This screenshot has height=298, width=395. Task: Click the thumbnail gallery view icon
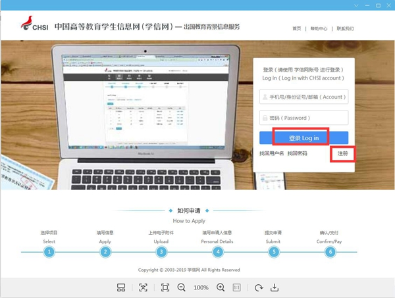click(x=121, y=287)
